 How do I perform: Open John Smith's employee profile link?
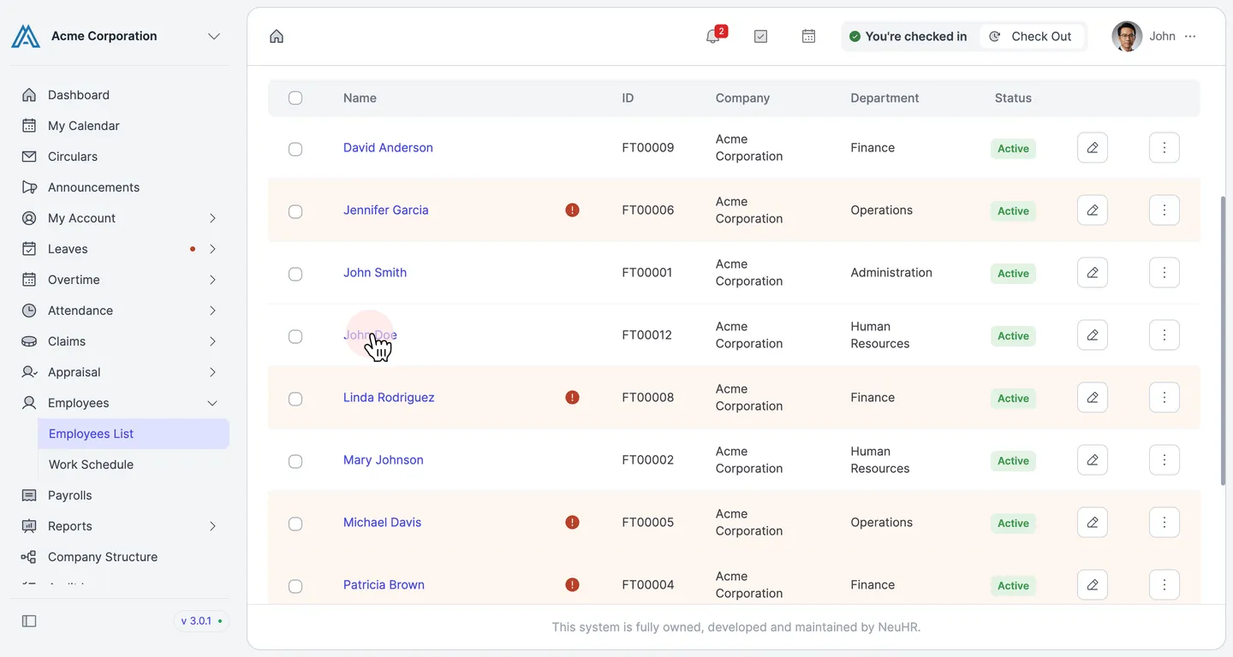pos(375,272)
